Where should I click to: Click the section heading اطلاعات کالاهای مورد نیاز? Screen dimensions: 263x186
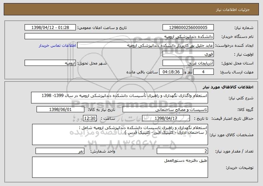tap(228, 87)
